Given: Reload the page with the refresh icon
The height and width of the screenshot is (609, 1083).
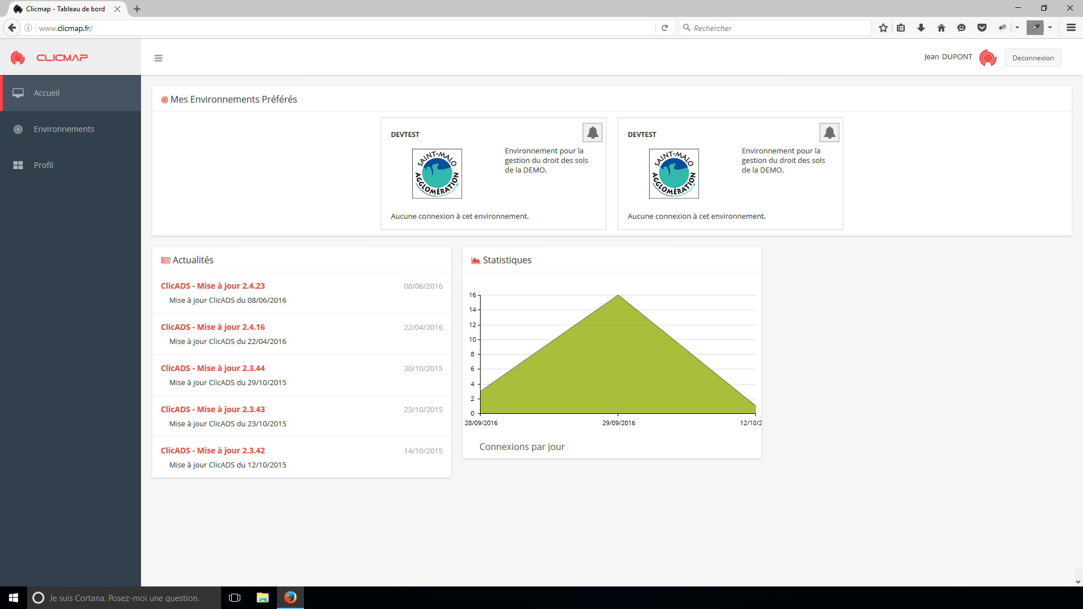Looking at the screenshot, I should tap(664, 28).
